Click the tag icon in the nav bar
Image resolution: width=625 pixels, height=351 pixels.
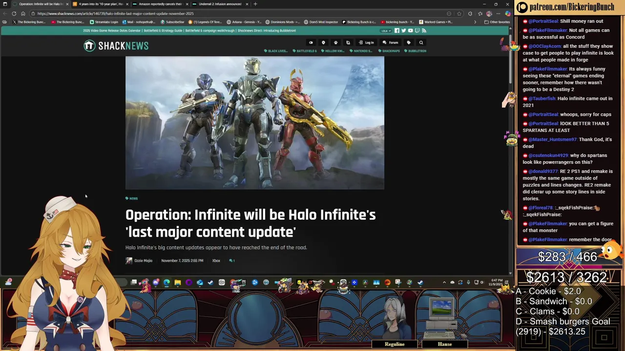click(x=409, y=42)
